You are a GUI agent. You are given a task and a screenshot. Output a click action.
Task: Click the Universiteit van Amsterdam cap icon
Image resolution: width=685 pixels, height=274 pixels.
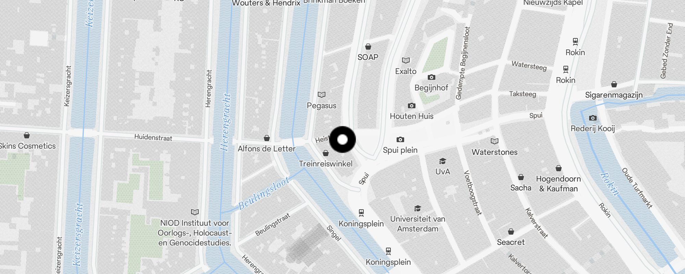click(418, 208)
